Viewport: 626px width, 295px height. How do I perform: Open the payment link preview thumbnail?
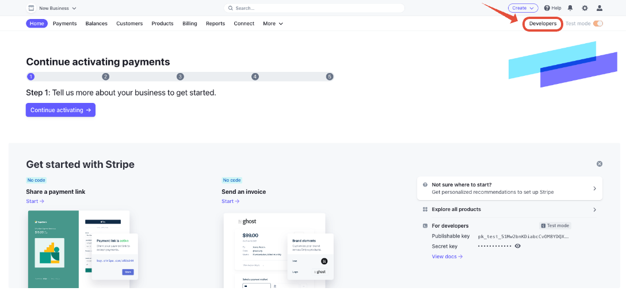click(x=83, y=249)
